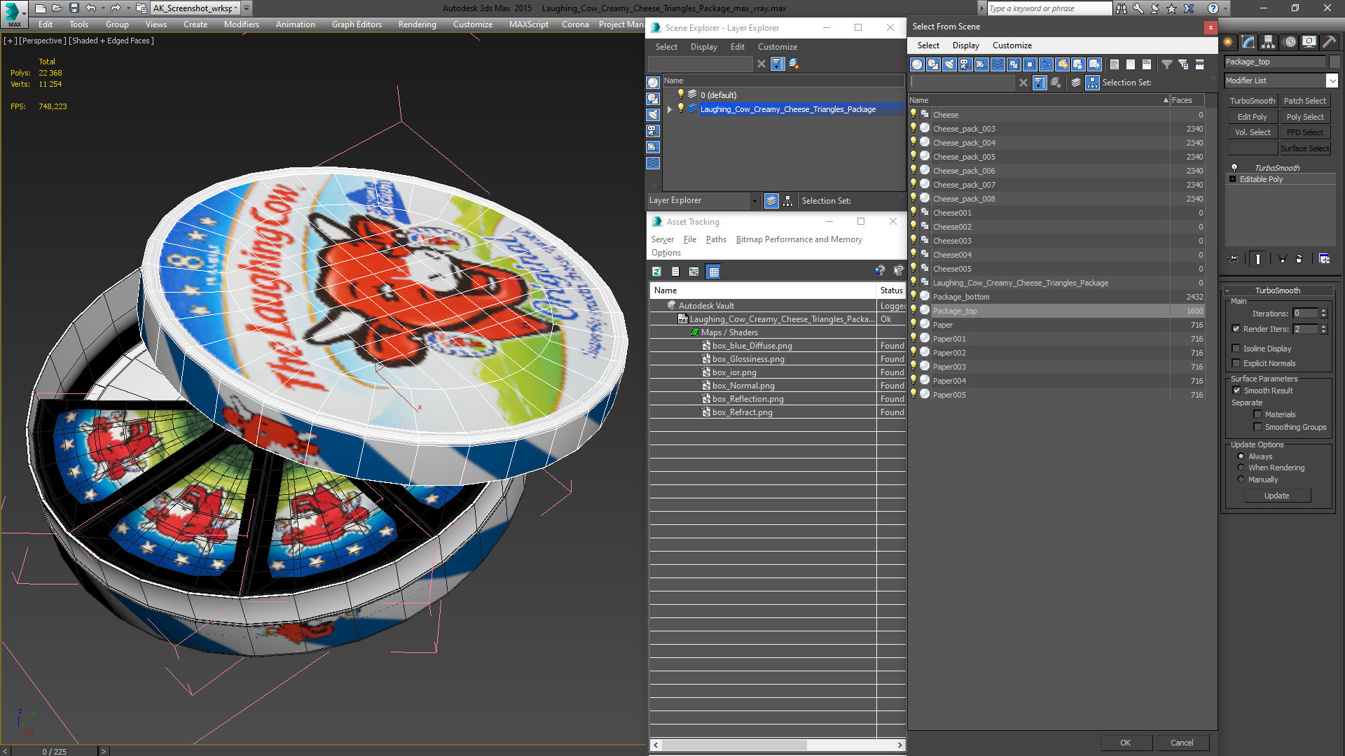Click the Poly Select modifier button
The width and height of the screenshot is (1345, 756).
tap(1305, 117)
